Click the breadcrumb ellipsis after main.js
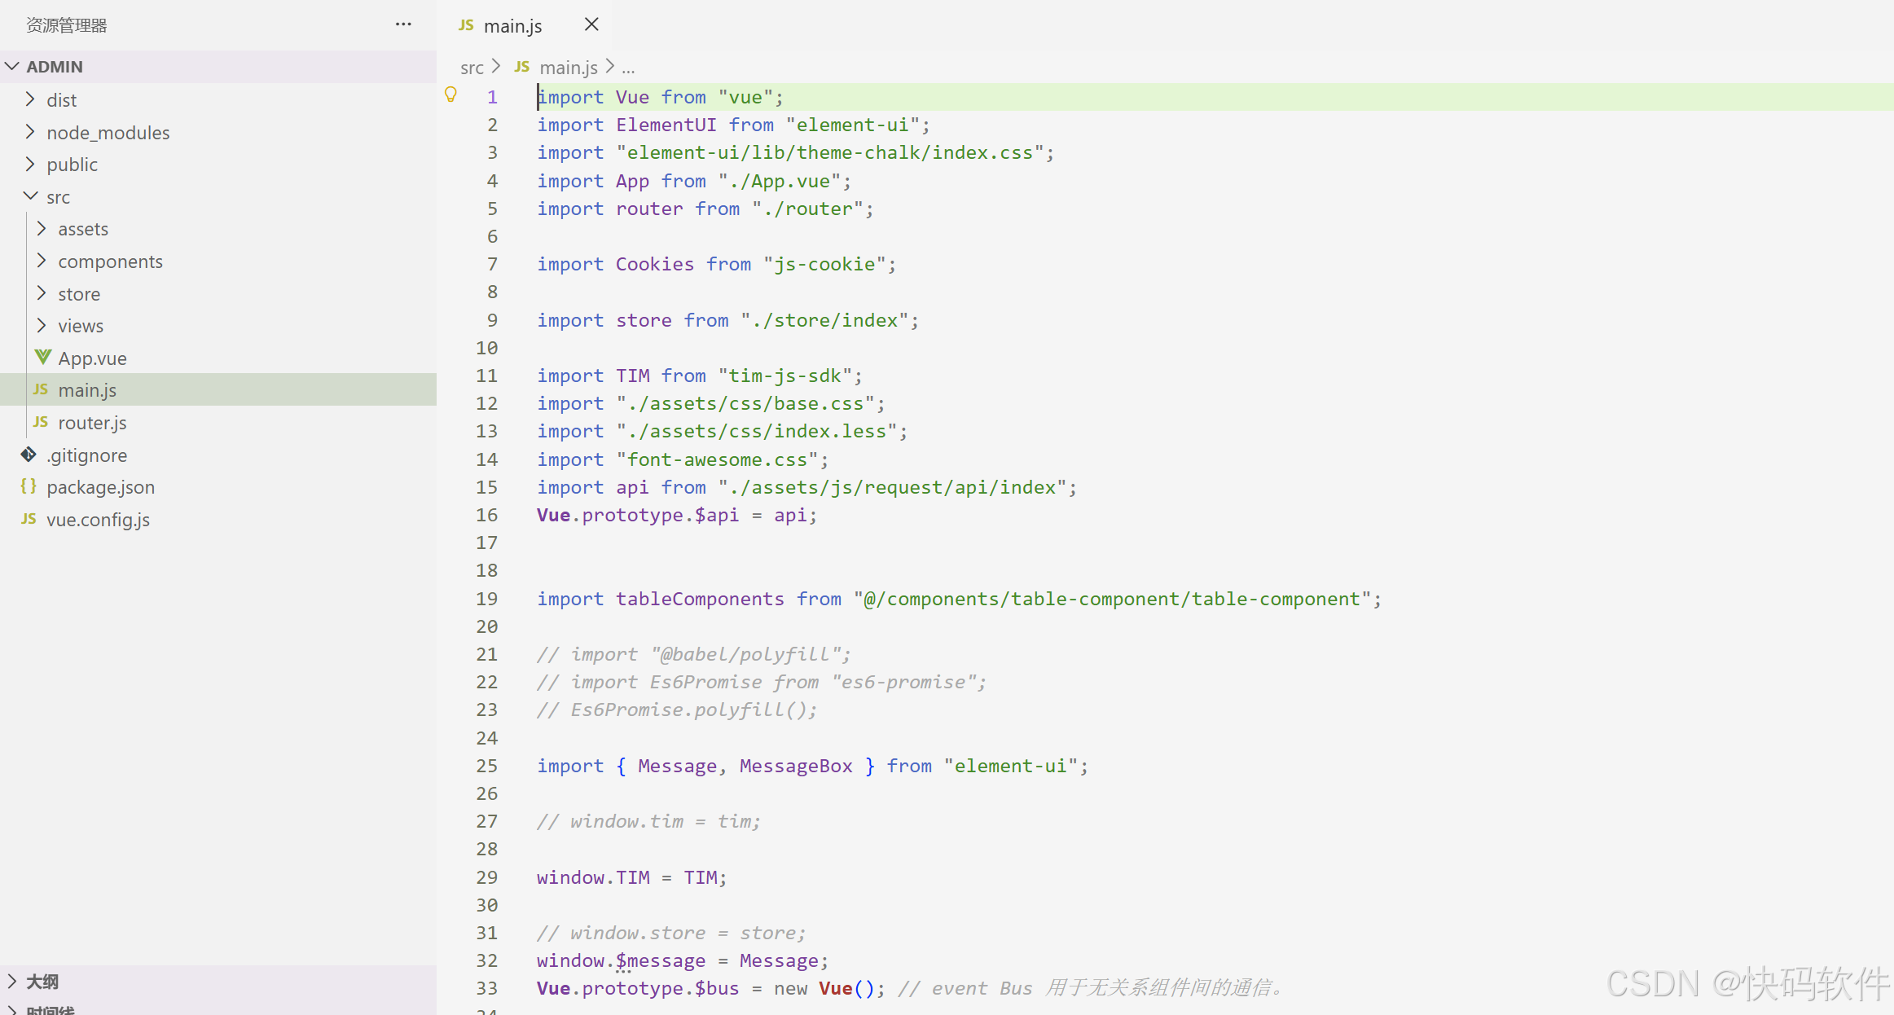Screen dimensions: 1894x1015 pyautogui.click(x=628, y=68)
